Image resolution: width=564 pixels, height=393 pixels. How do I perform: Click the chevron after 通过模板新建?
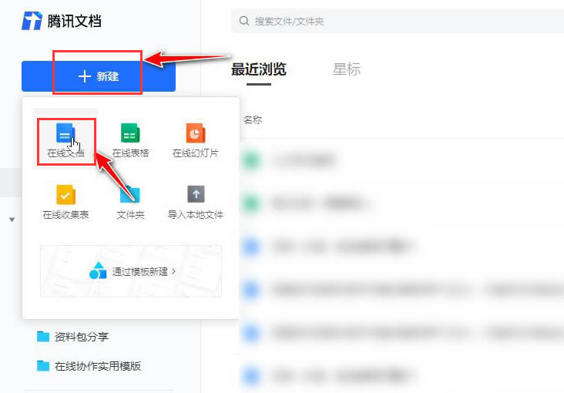pos(173,271)
